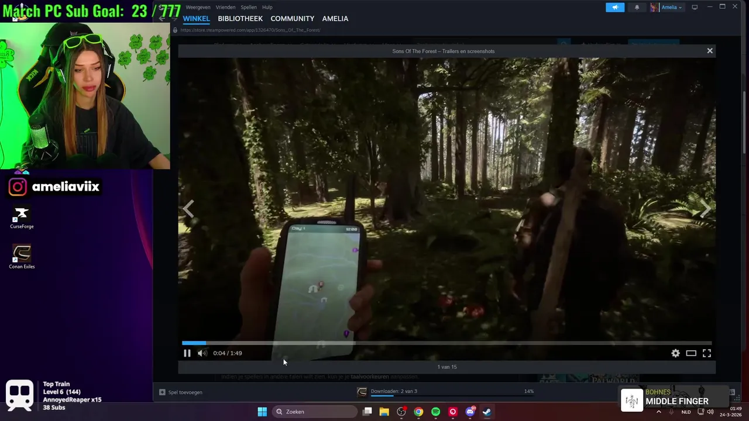Image resolution: width=749 pixels, height=421 pixels.
Task: Open the Vrienden menu
Action: click(x=225, y=7)
